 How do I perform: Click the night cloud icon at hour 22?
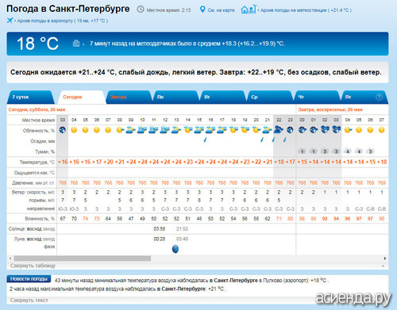(x=279, y=130)
